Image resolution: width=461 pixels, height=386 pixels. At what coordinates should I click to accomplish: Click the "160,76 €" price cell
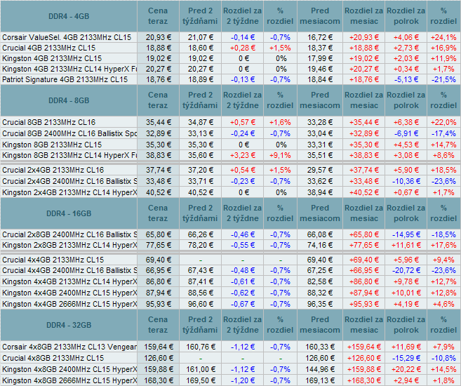click(201, 347)
